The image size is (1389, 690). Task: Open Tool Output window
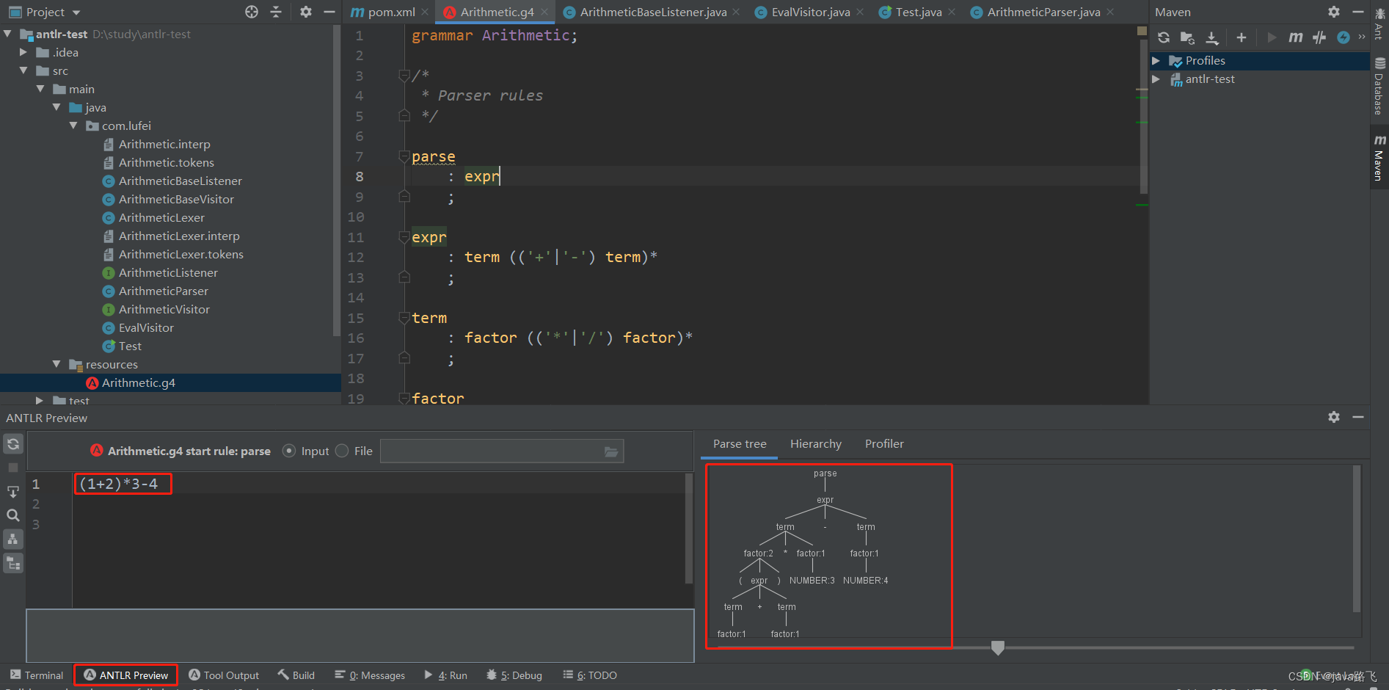click(224, 675)
